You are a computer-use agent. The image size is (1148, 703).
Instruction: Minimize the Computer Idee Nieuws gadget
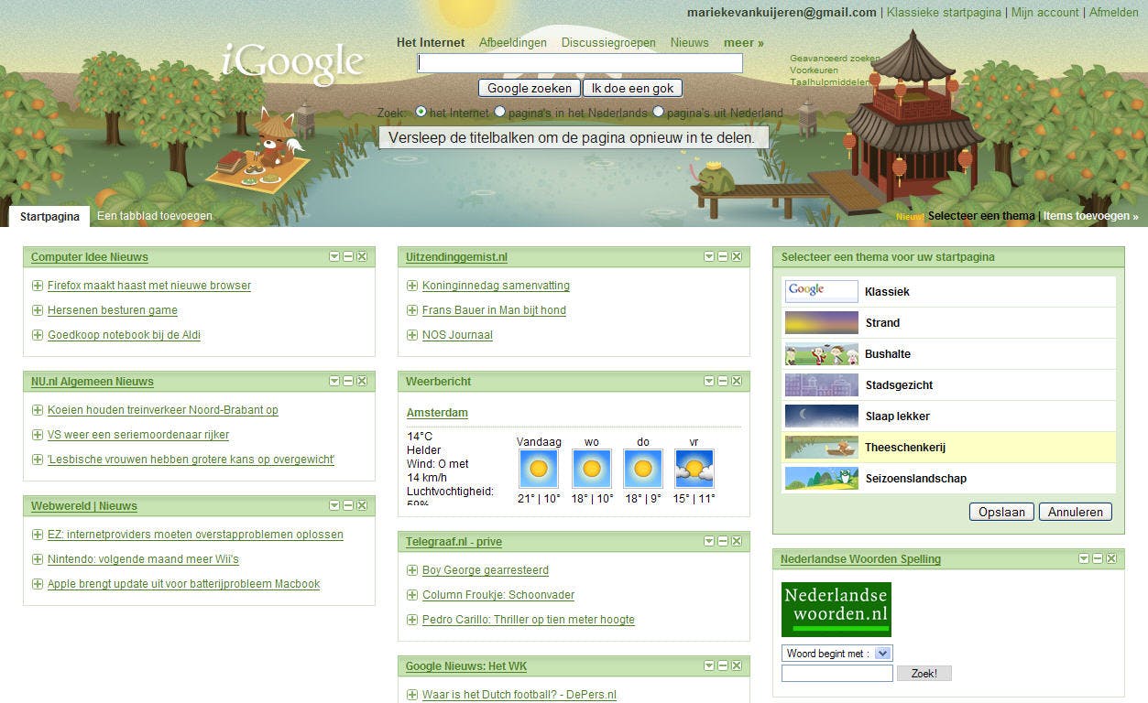(348, 256)
